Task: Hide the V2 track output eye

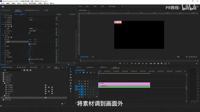Action: [88, 84]
